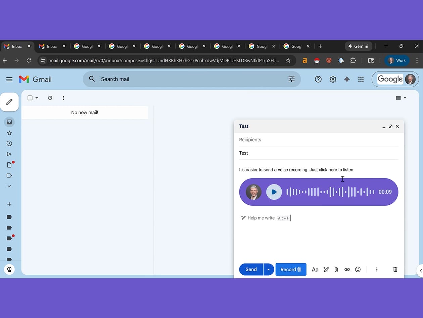The height and width of the screenshot is (318, 423).
Task: Click the Record voice message button
Action: [291, 269]
